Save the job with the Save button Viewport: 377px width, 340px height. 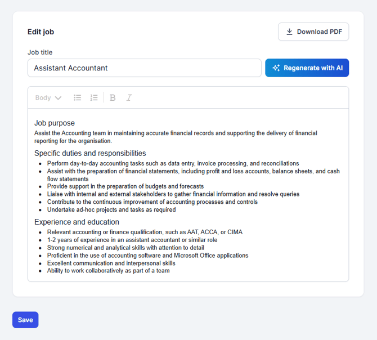pos(25,320)
